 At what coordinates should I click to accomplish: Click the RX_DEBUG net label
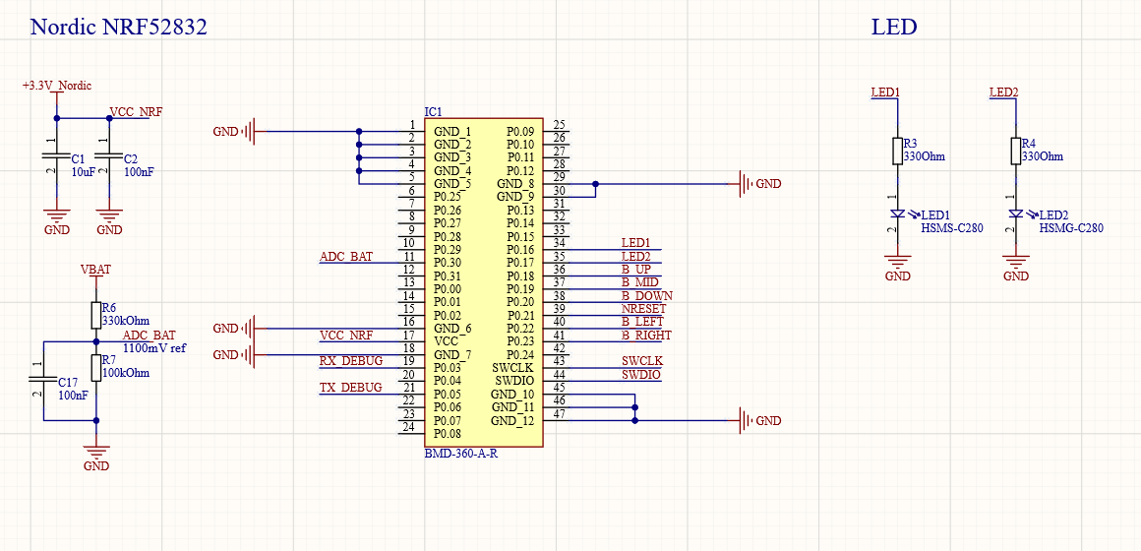[351, 361]
